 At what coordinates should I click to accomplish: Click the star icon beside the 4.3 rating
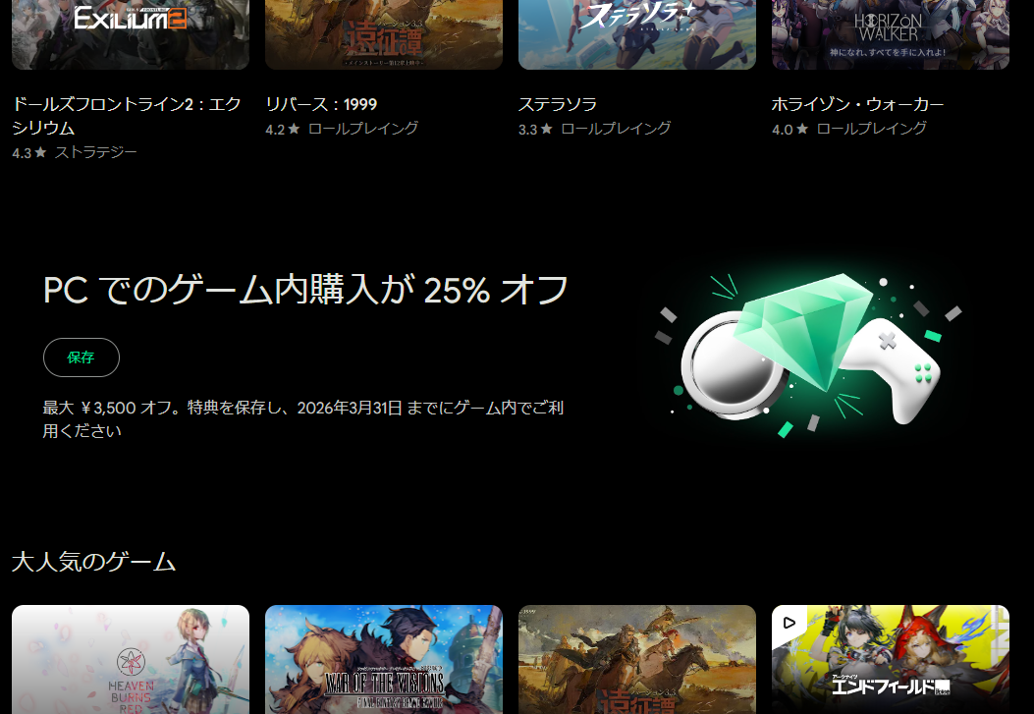coord(40,153)
